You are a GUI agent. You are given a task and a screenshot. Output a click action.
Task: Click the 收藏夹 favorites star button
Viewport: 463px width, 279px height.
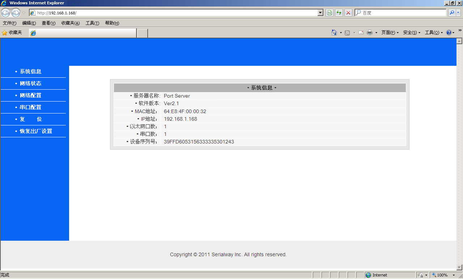click(x=12, y=33)
